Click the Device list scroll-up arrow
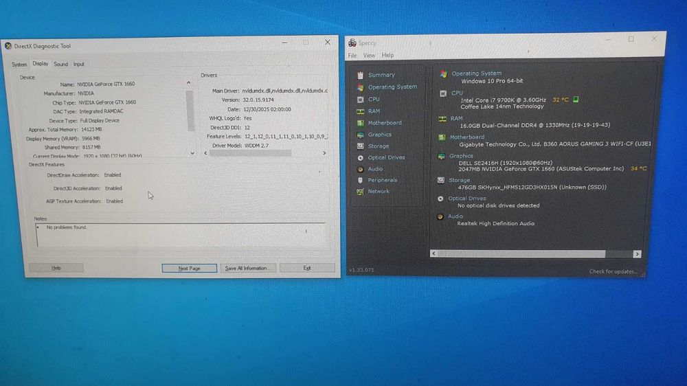 coord(189,83)
